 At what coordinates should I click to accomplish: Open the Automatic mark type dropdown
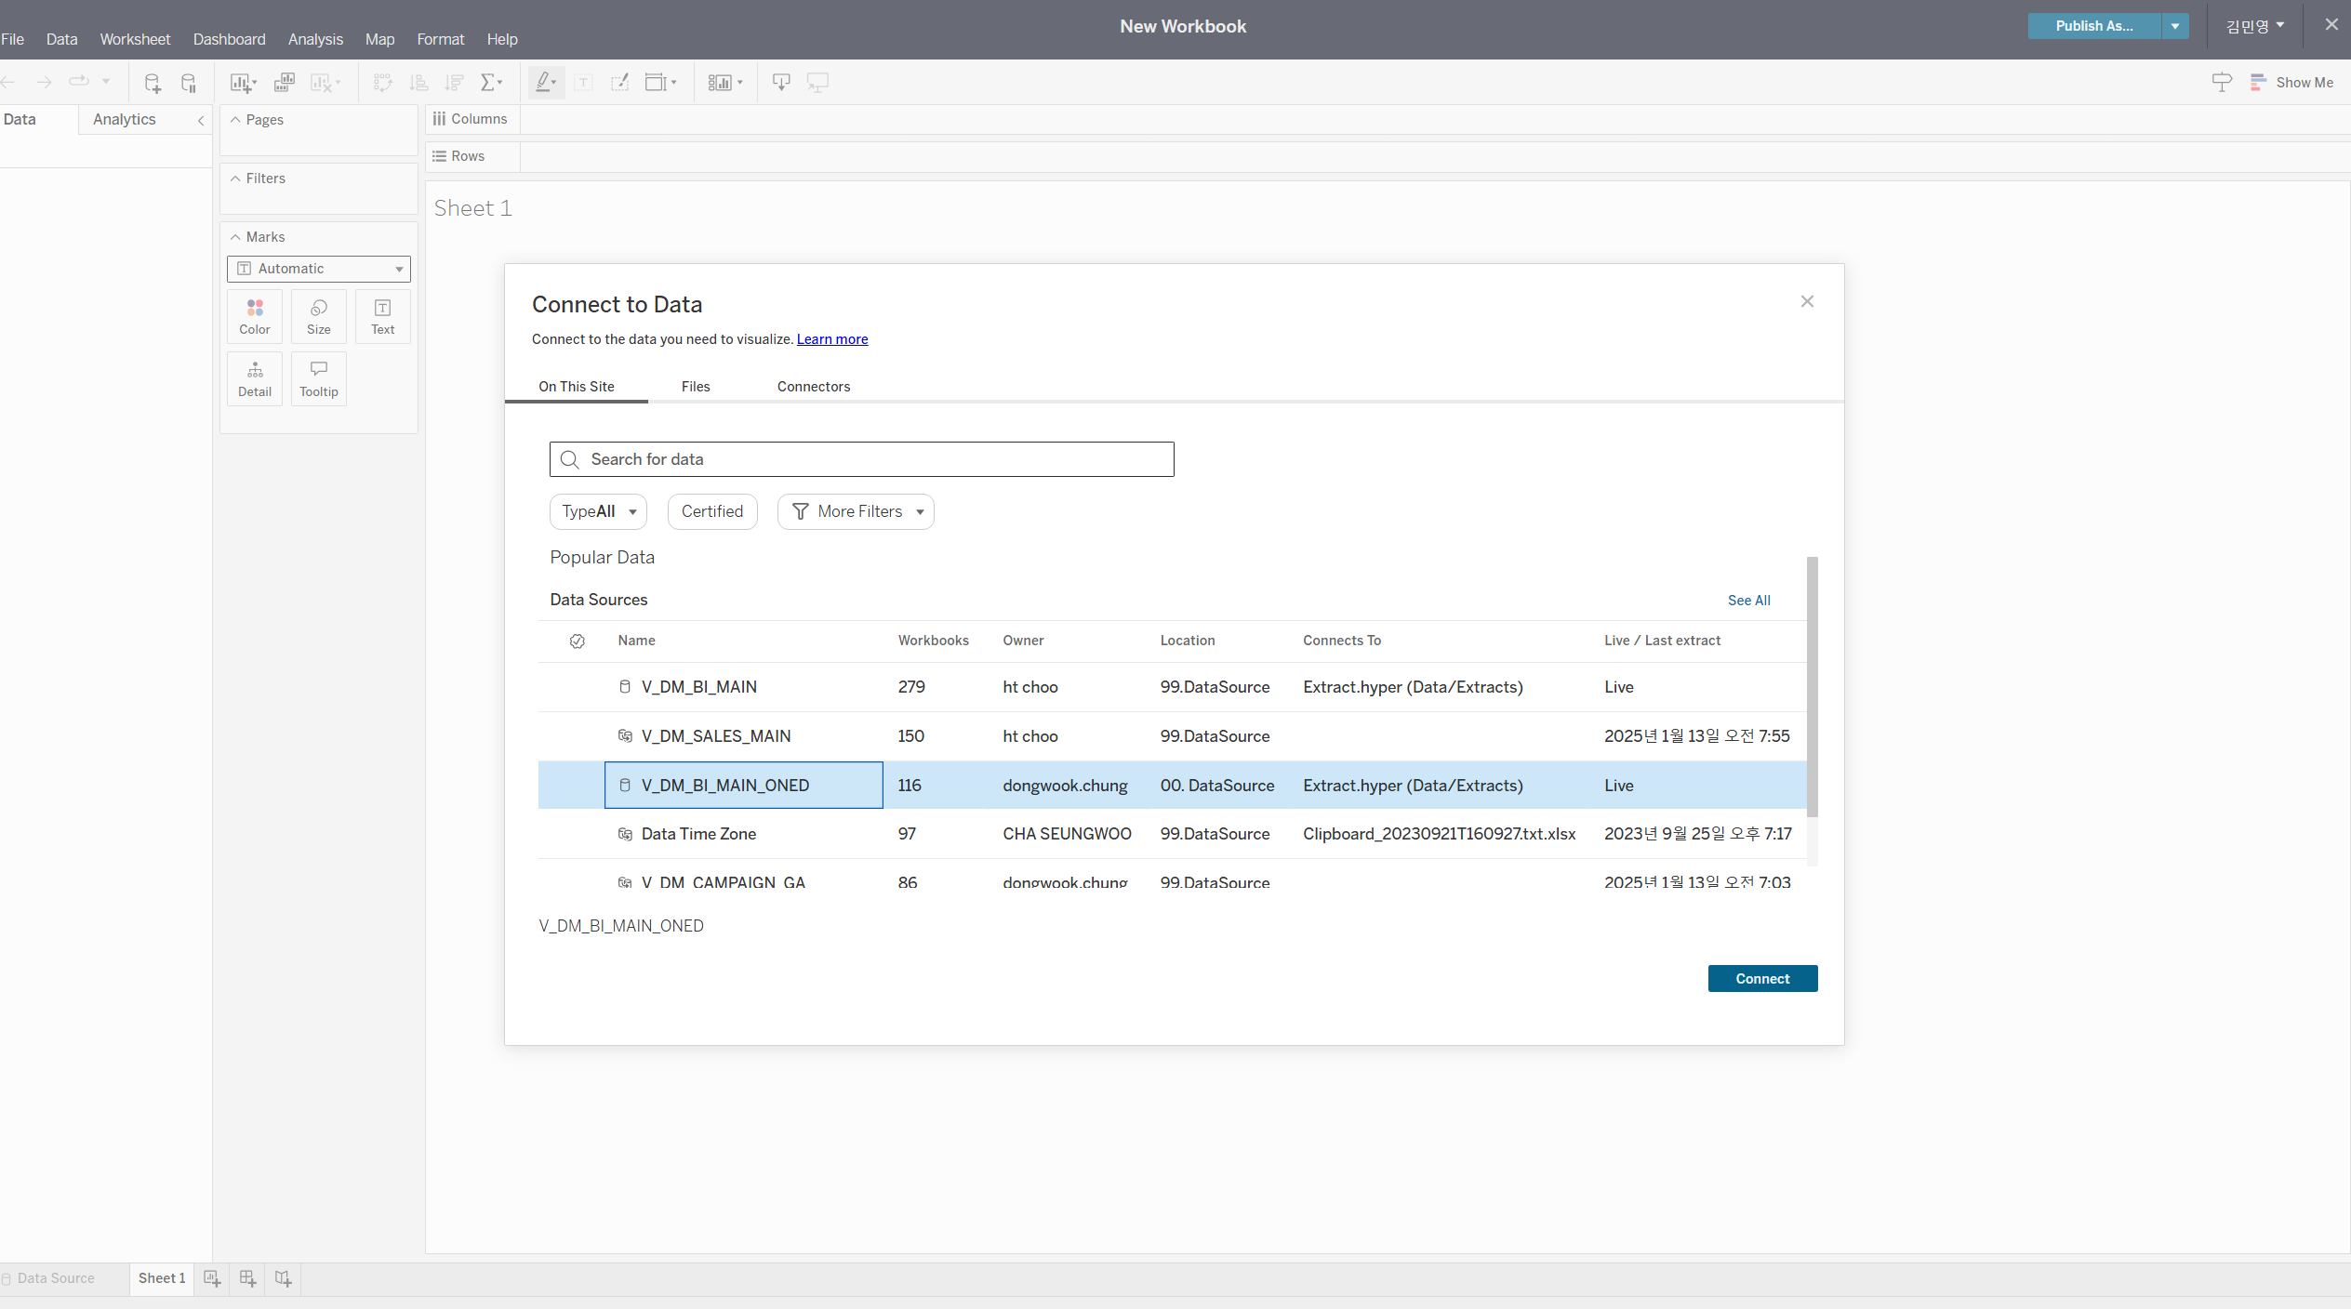[319, 269]
